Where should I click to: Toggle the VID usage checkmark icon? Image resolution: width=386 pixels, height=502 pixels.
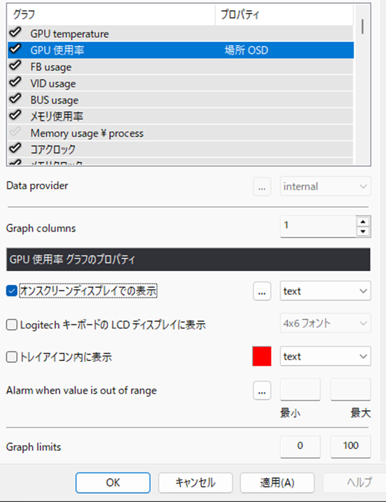(14, 82)
